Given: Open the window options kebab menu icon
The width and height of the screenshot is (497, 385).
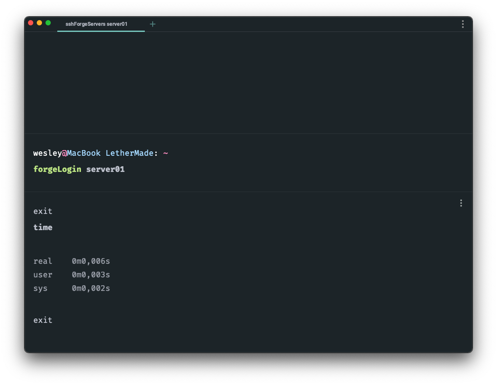Looking at the screenshot, I should (462, 24).
